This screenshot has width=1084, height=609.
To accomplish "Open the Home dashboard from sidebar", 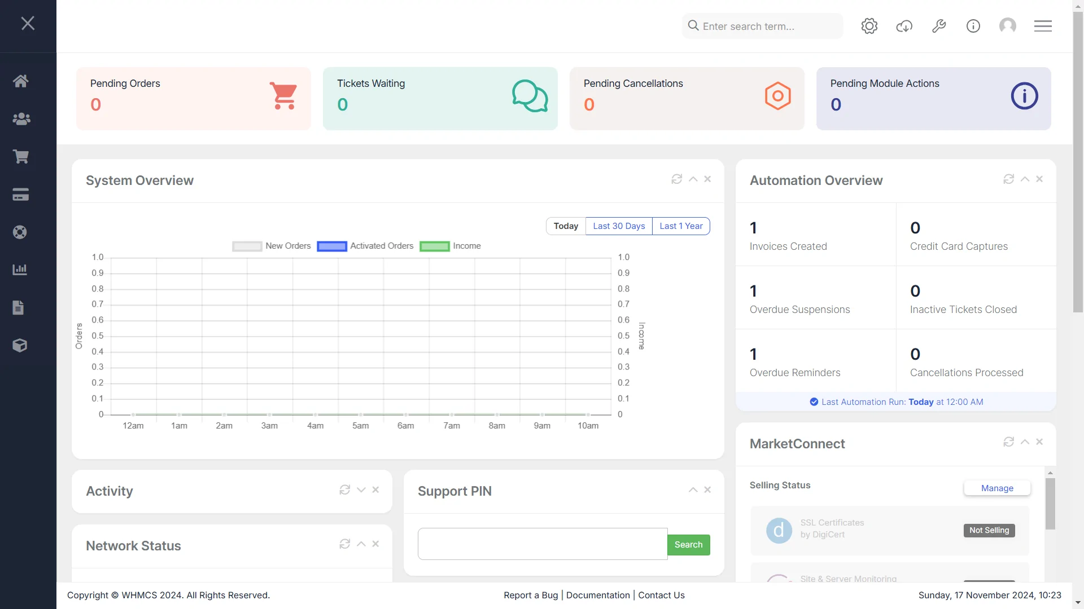I will pos(21,81).
